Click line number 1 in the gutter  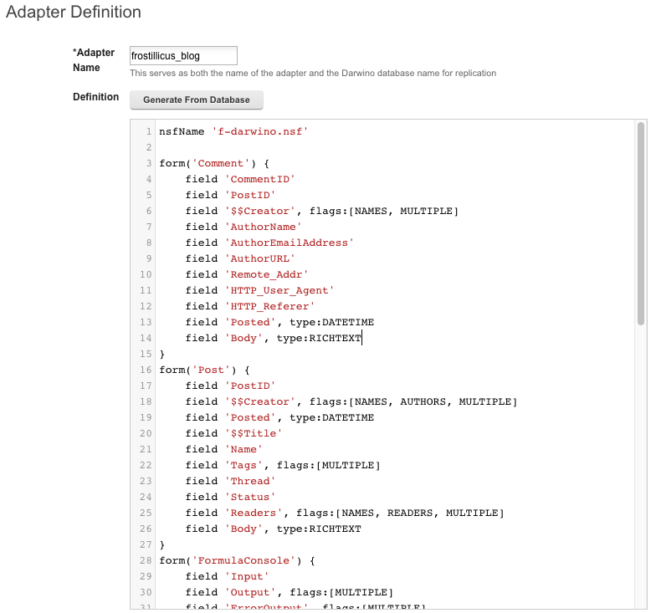tap(148, 132)
